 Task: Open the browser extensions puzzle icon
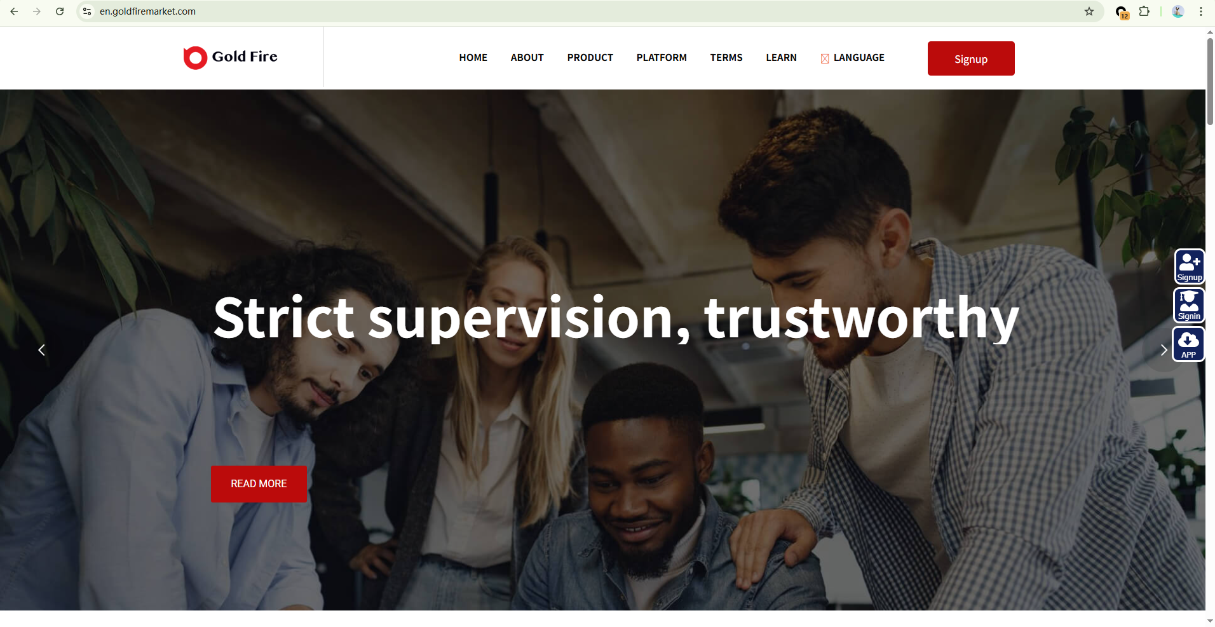click(x=1144, y=11)
